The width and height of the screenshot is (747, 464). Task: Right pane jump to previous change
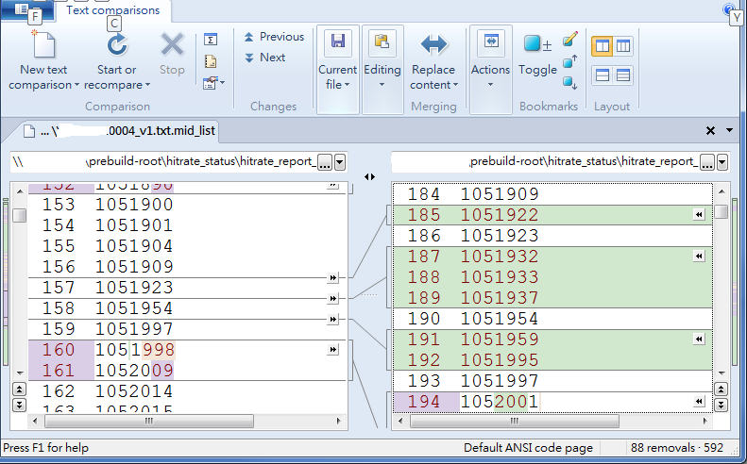click(x=721, y=389)
